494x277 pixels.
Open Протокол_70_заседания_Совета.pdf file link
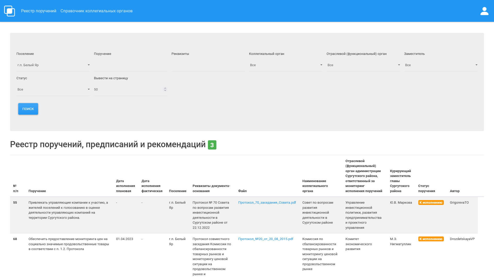(x=267, y=203)
